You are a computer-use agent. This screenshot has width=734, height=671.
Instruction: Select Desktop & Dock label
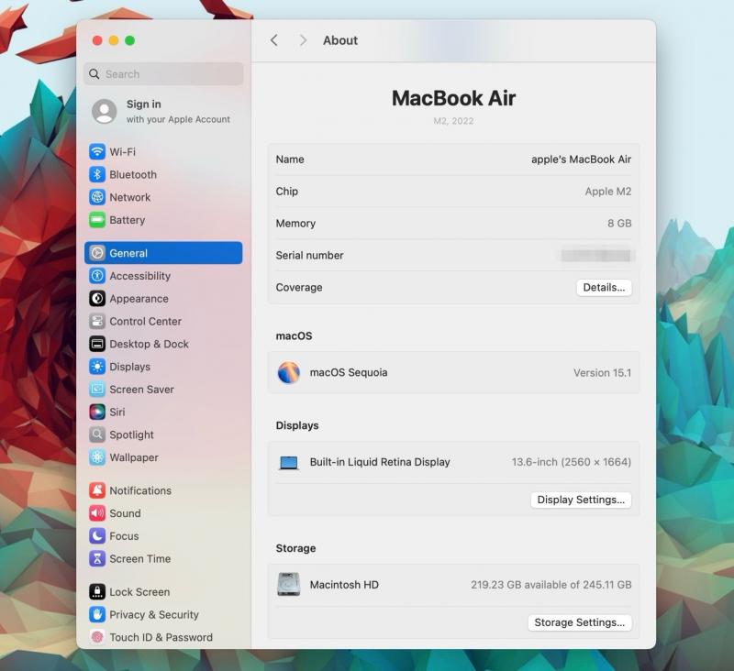(149, 344)
